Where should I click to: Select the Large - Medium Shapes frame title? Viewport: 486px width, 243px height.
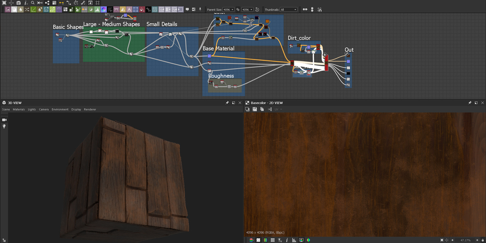(x=112, y=24)
